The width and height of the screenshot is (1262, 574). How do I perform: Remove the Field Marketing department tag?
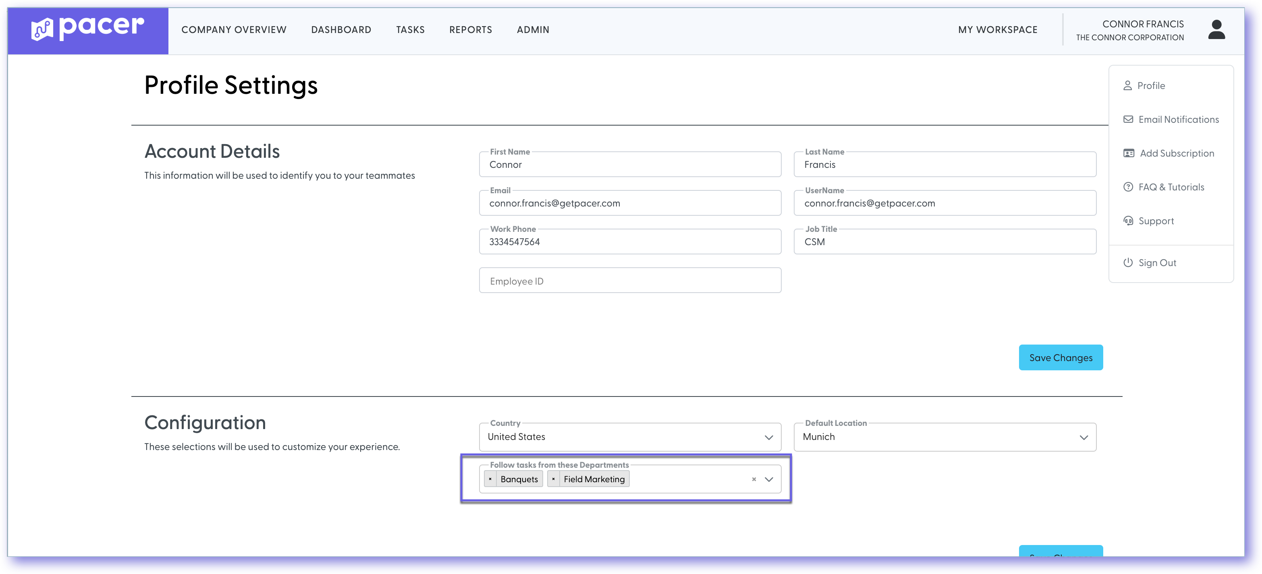point(553,479)
